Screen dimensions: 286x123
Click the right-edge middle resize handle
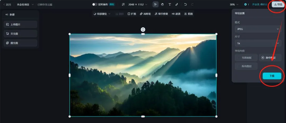pos(216,75)
